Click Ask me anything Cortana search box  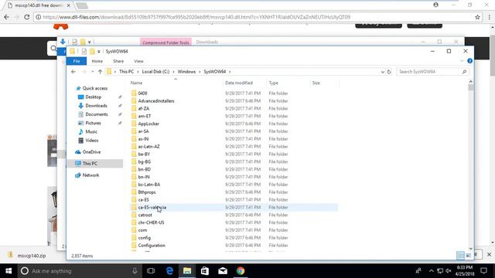[79, 271]
